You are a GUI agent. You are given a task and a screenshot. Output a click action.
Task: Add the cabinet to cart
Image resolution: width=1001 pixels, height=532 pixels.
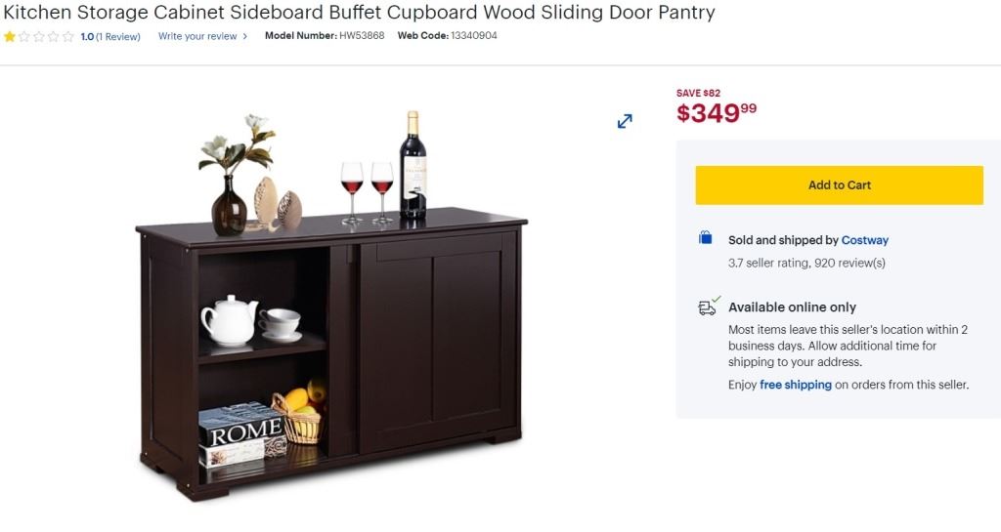(x=839, y=185)
